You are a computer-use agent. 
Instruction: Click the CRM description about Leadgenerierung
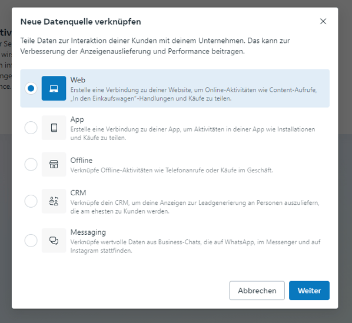[x=195, y=207]
